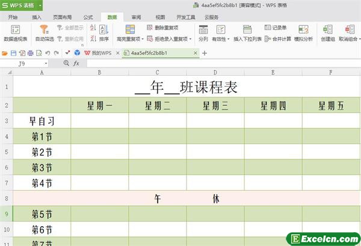
Task: Open the WPS 表格 application menu dropdown
Action: click(x=39, y=5)
